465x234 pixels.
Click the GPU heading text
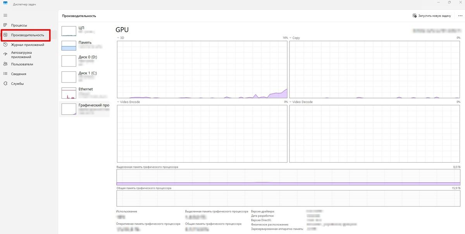[x=122, y=30]
